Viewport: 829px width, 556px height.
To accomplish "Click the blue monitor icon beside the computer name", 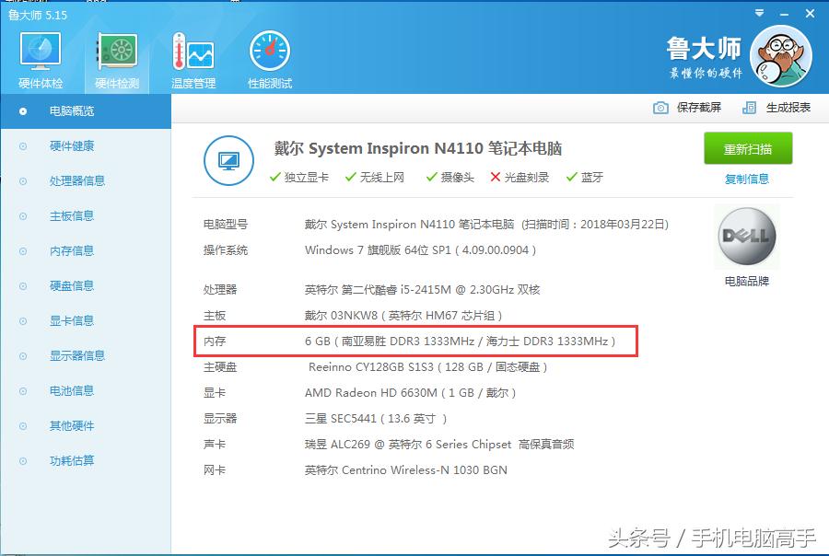I will coord(228,159).
